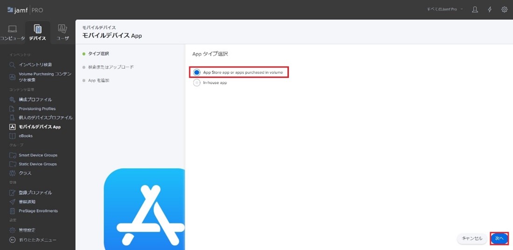
Task: Open Provisioning Profiles
Action: 37,109
